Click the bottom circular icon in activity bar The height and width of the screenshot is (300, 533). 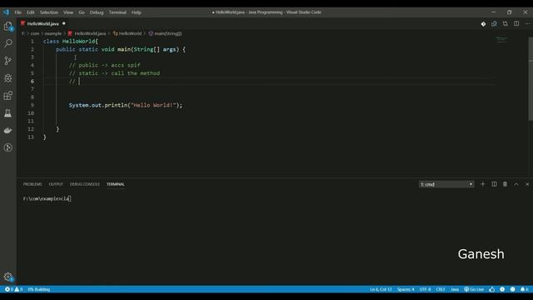click(x=7, y=147)
